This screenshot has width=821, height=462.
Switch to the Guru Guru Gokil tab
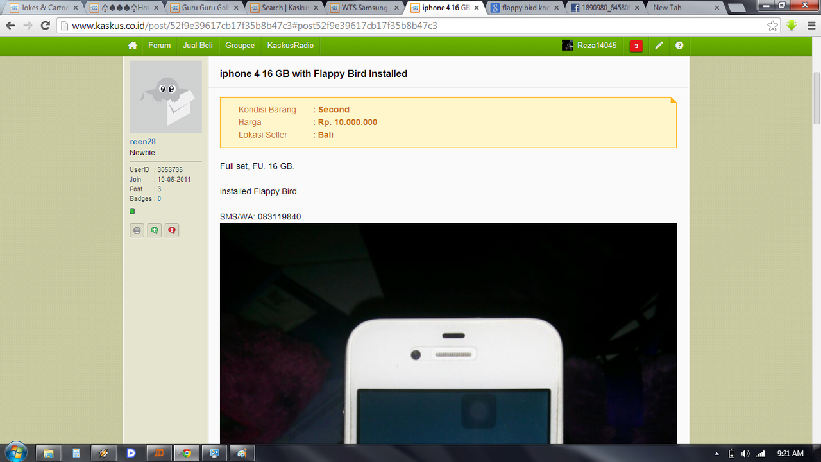point(204,8)
